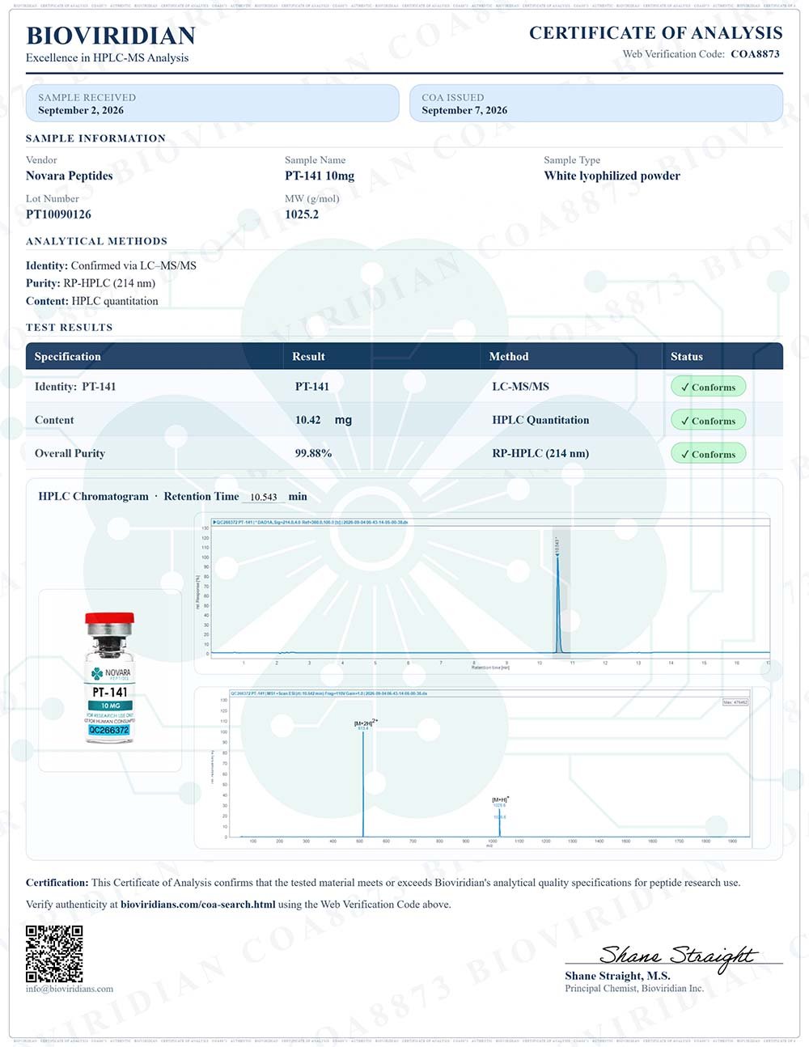Click the 'ANALYTICAL METHODS' section heading
The height and width of the screenshot is (1047, 809).
(96, 241)
